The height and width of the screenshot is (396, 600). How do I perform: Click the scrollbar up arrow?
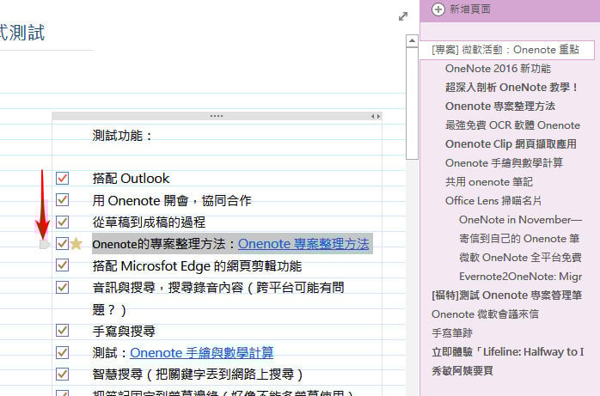pos(412,40)
